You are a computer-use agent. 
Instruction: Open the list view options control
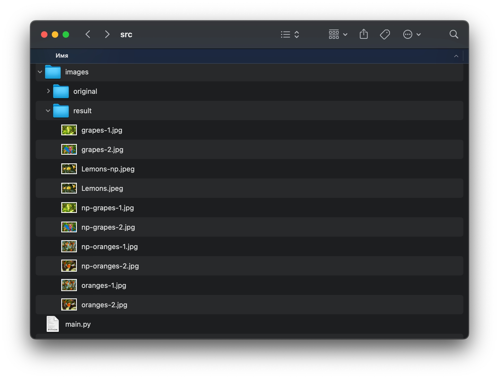[290, 34]
